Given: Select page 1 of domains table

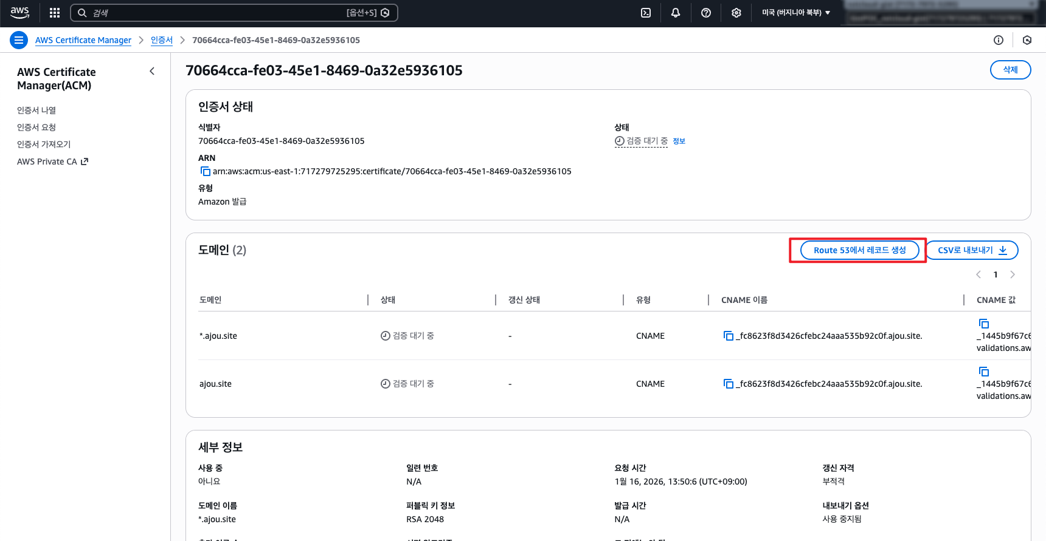Looking at the screenshot, I should 996,274.
